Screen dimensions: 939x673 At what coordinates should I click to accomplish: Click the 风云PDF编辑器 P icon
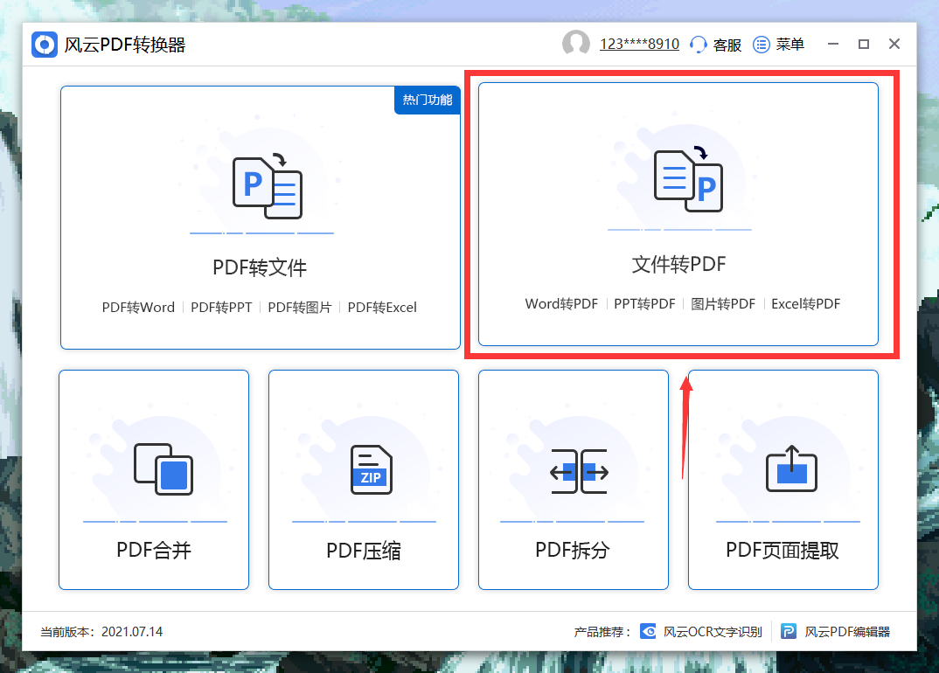tap(789, 631)
